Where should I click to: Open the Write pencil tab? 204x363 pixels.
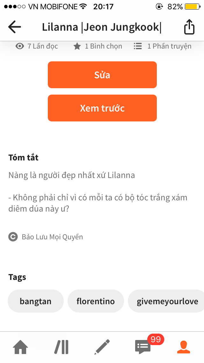(102, 347)
